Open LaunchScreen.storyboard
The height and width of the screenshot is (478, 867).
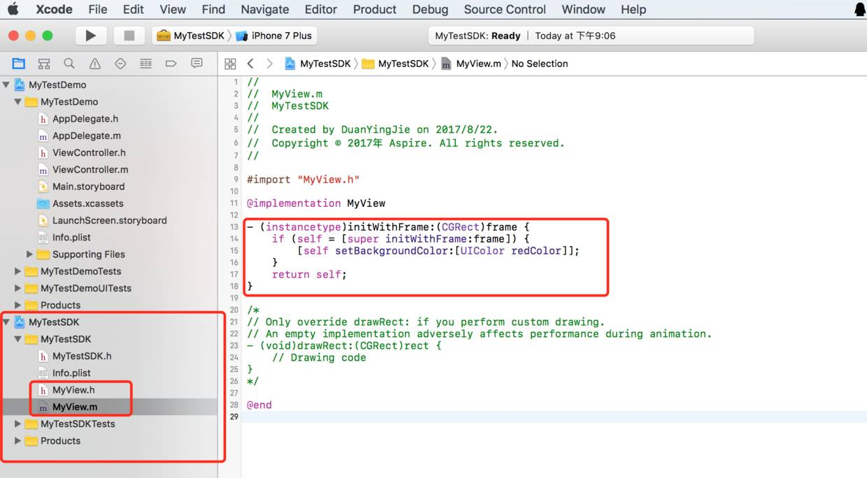(109, 220)
